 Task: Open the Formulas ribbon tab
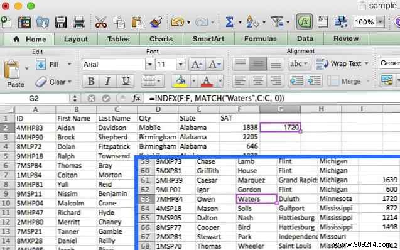261,39
